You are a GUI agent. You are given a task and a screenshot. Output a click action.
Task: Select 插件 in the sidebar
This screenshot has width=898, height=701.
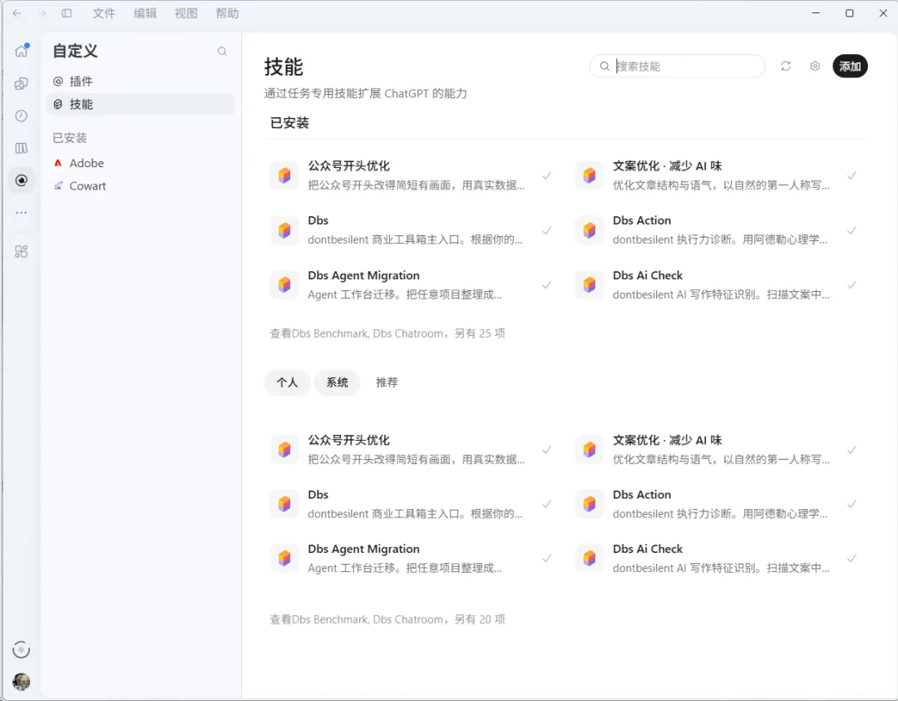[141, 81]
